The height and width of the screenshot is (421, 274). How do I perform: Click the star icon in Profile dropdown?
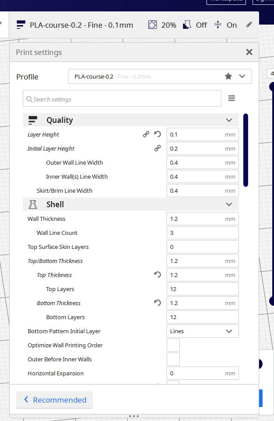click(228, 76)
